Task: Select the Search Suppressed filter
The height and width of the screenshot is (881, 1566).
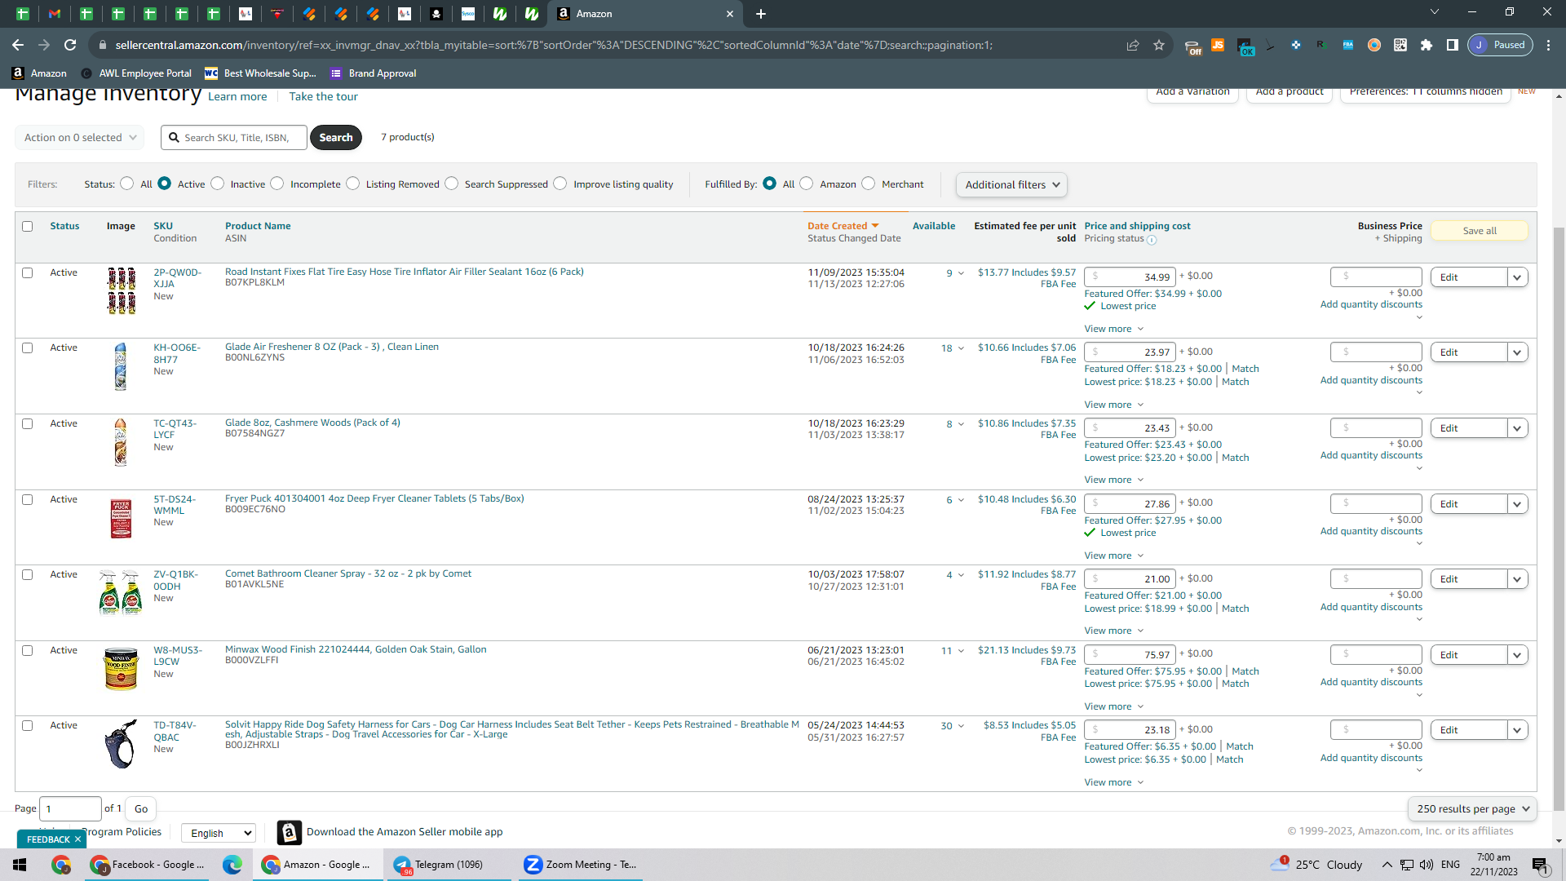Action: tap(452, 184)
